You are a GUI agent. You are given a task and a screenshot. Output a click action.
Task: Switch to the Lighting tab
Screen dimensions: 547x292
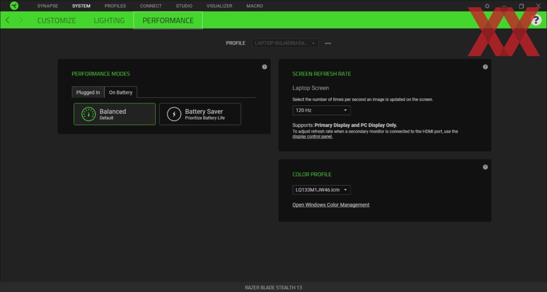pyautogui.click(x=109, y=20)
